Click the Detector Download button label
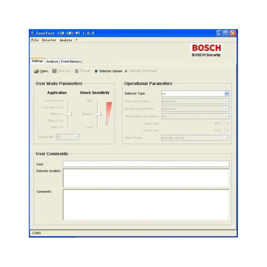The height and width of the screenshot is (267, 267). coord(143,71)
